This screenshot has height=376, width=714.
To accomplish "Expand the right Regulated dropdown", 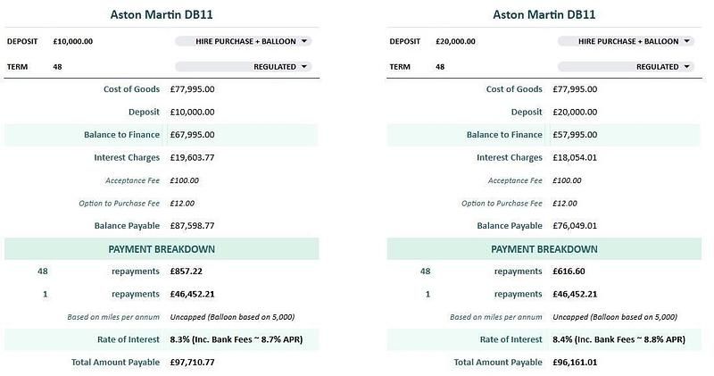I will (x=625, y=66).
